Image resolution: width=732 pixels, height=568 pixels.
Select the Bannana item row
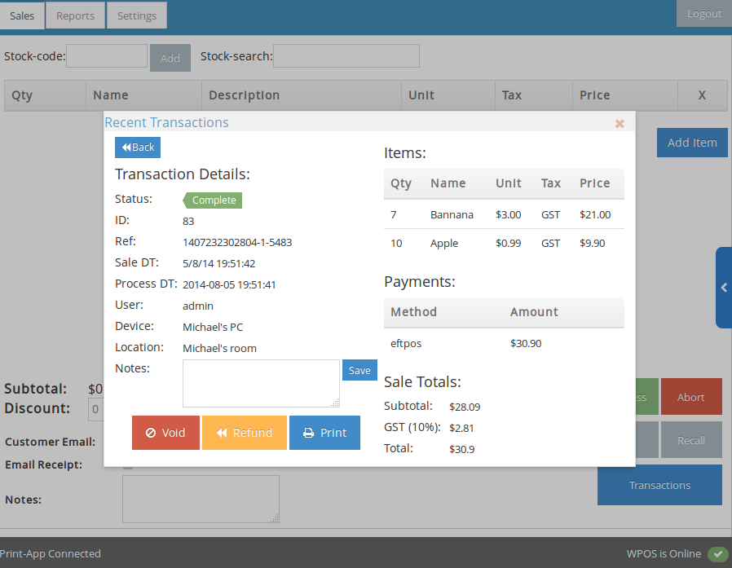pos(504,214)
